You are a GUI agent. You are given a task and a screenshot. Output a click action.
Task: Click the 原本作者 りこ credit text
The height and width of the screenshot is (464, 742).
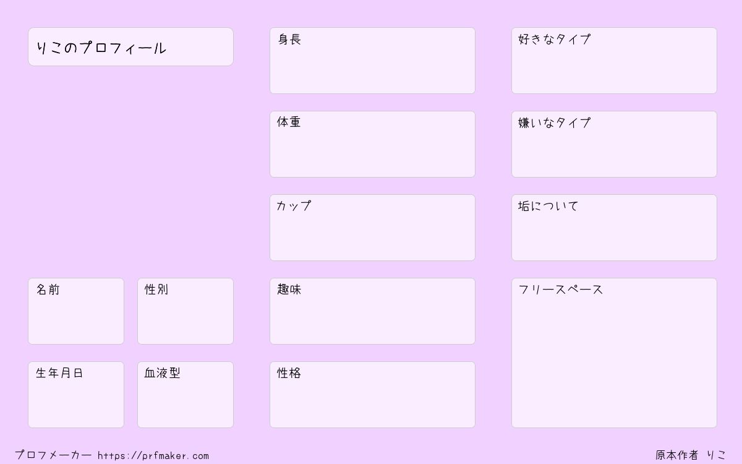(691, 455)
